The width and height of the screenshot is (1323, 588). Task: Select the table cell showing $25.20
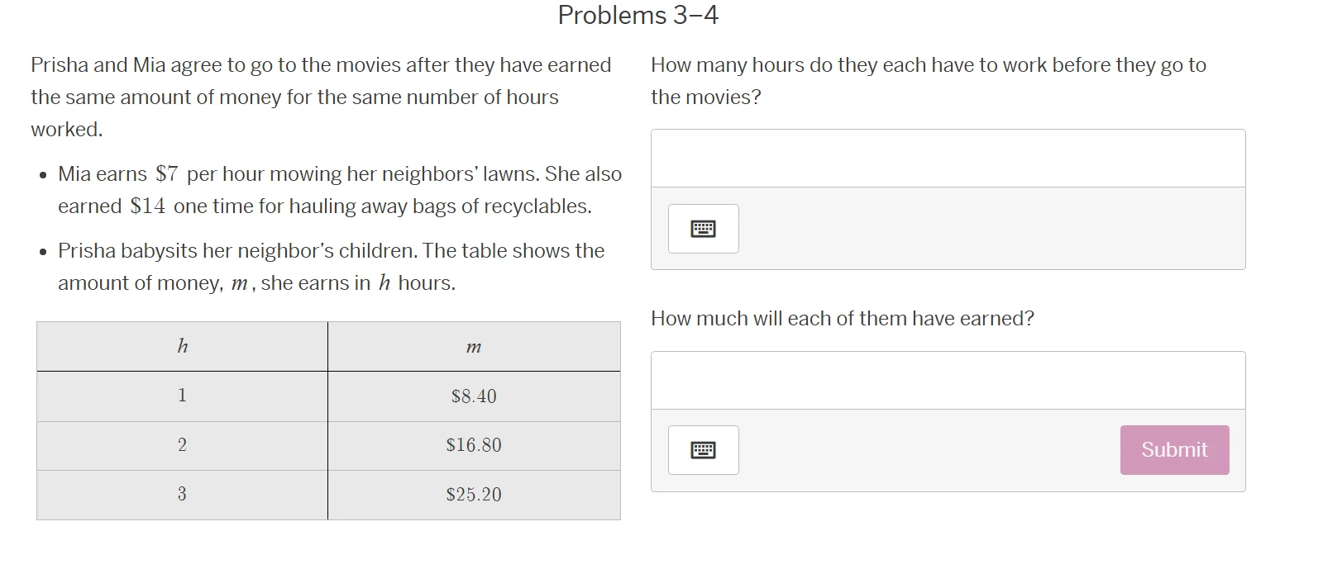point(474,495)
